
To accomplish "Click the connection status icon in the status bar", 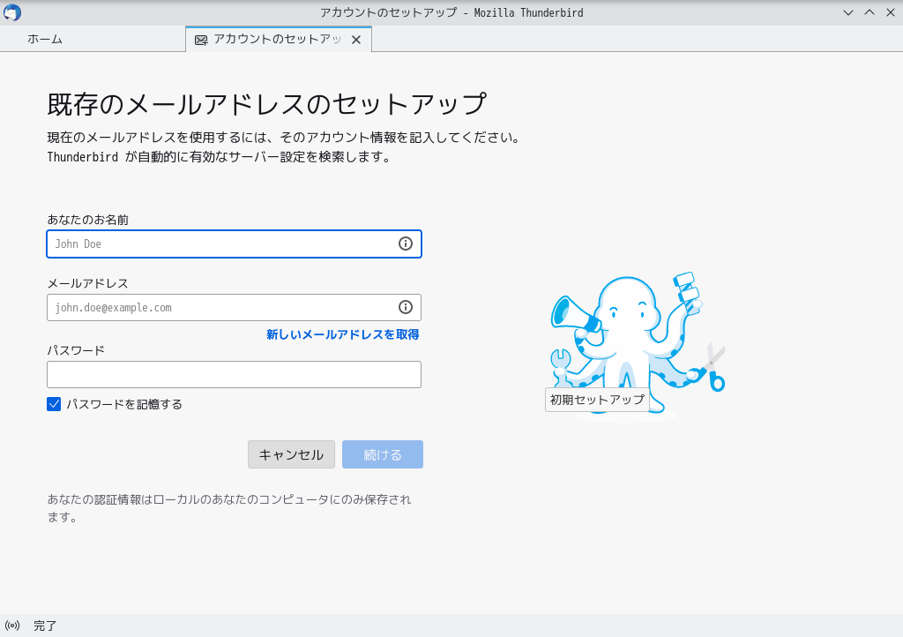I will pyautogui.click(x=12, y=626).
